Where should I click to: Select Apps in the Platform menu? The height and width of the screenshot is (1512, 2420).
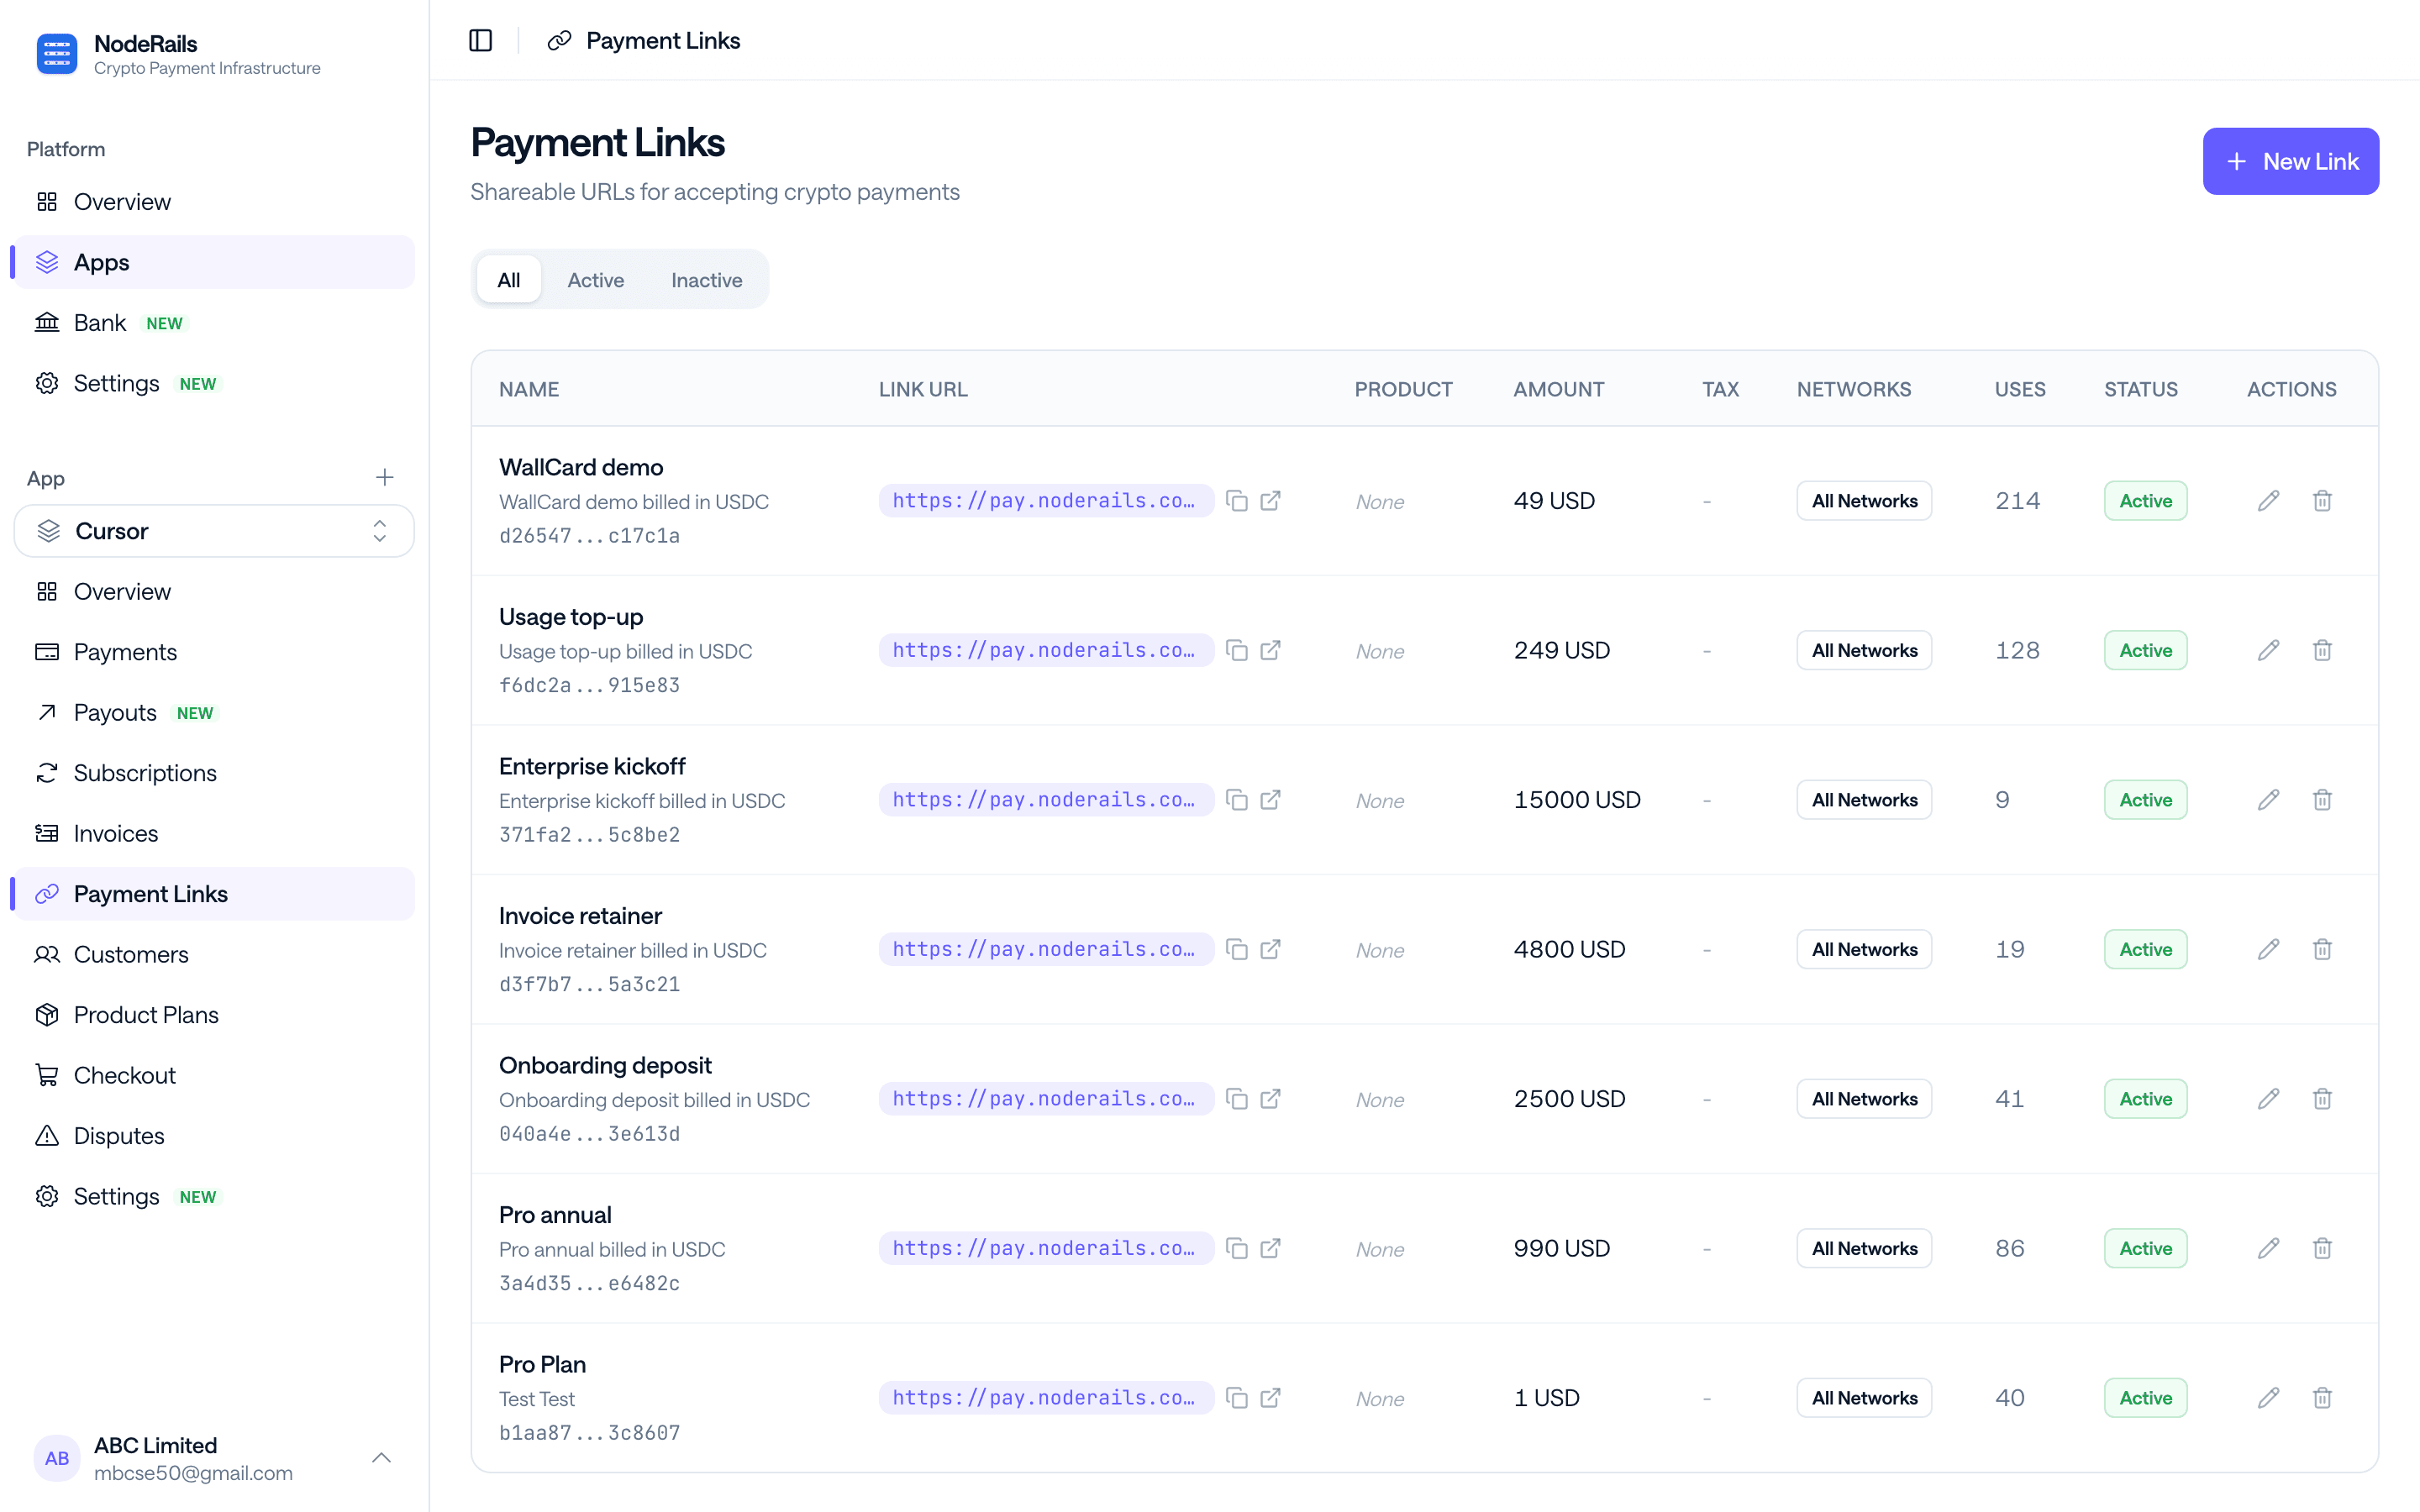pos(214,262)
